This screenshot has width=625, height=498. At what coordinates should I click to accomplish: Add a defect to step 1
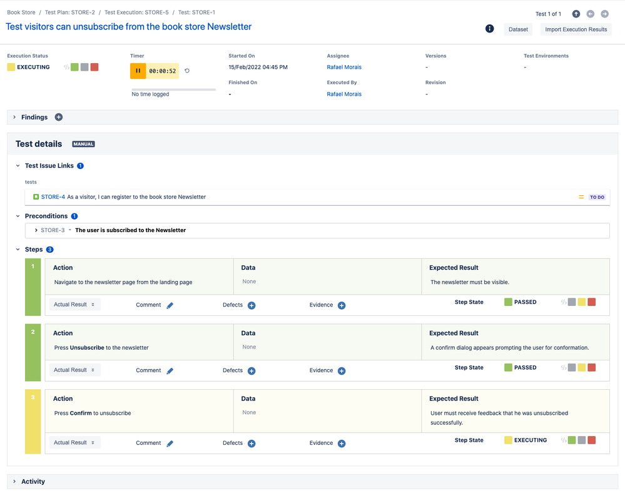252,305
